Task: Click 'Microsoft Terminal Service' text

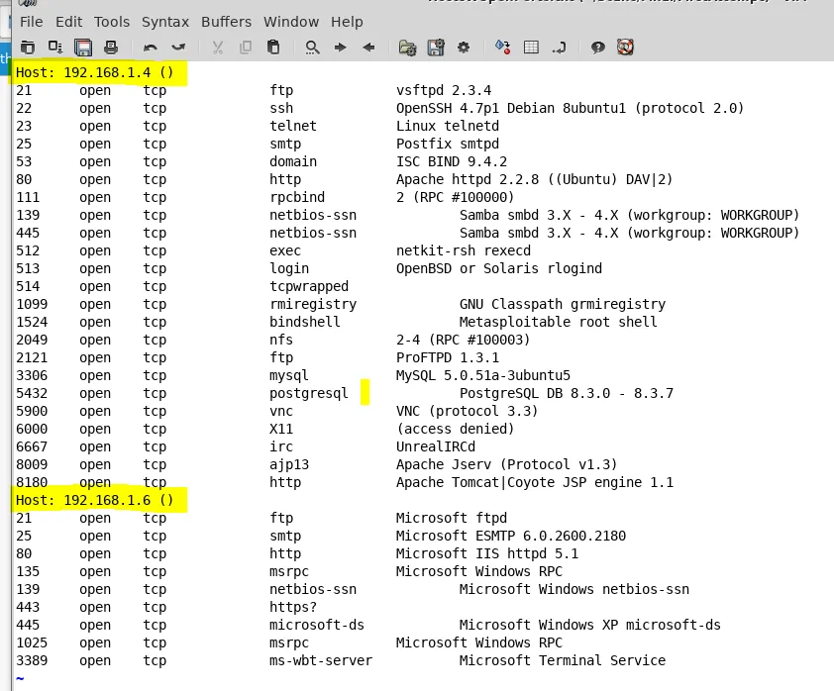Action: [563, 660]
